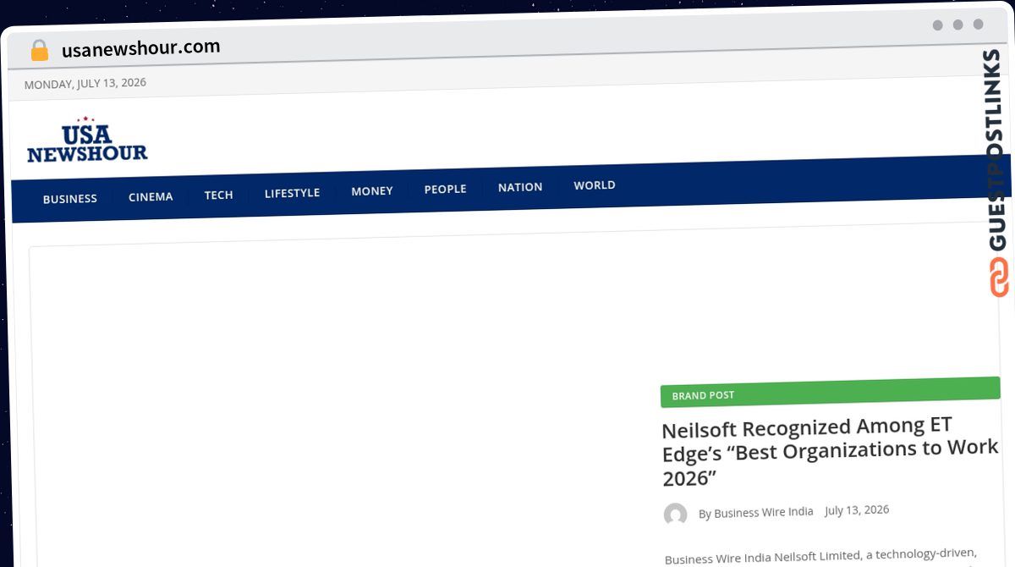
Task: Go to the Nation section
Action: [x=520, y=187]
